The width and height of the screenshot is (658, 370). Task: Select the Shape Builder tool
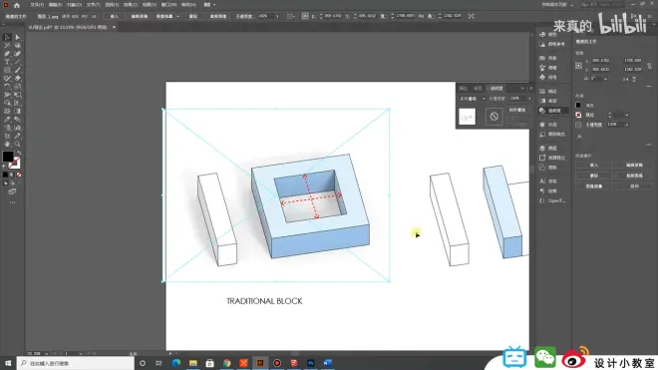[7, 103]
